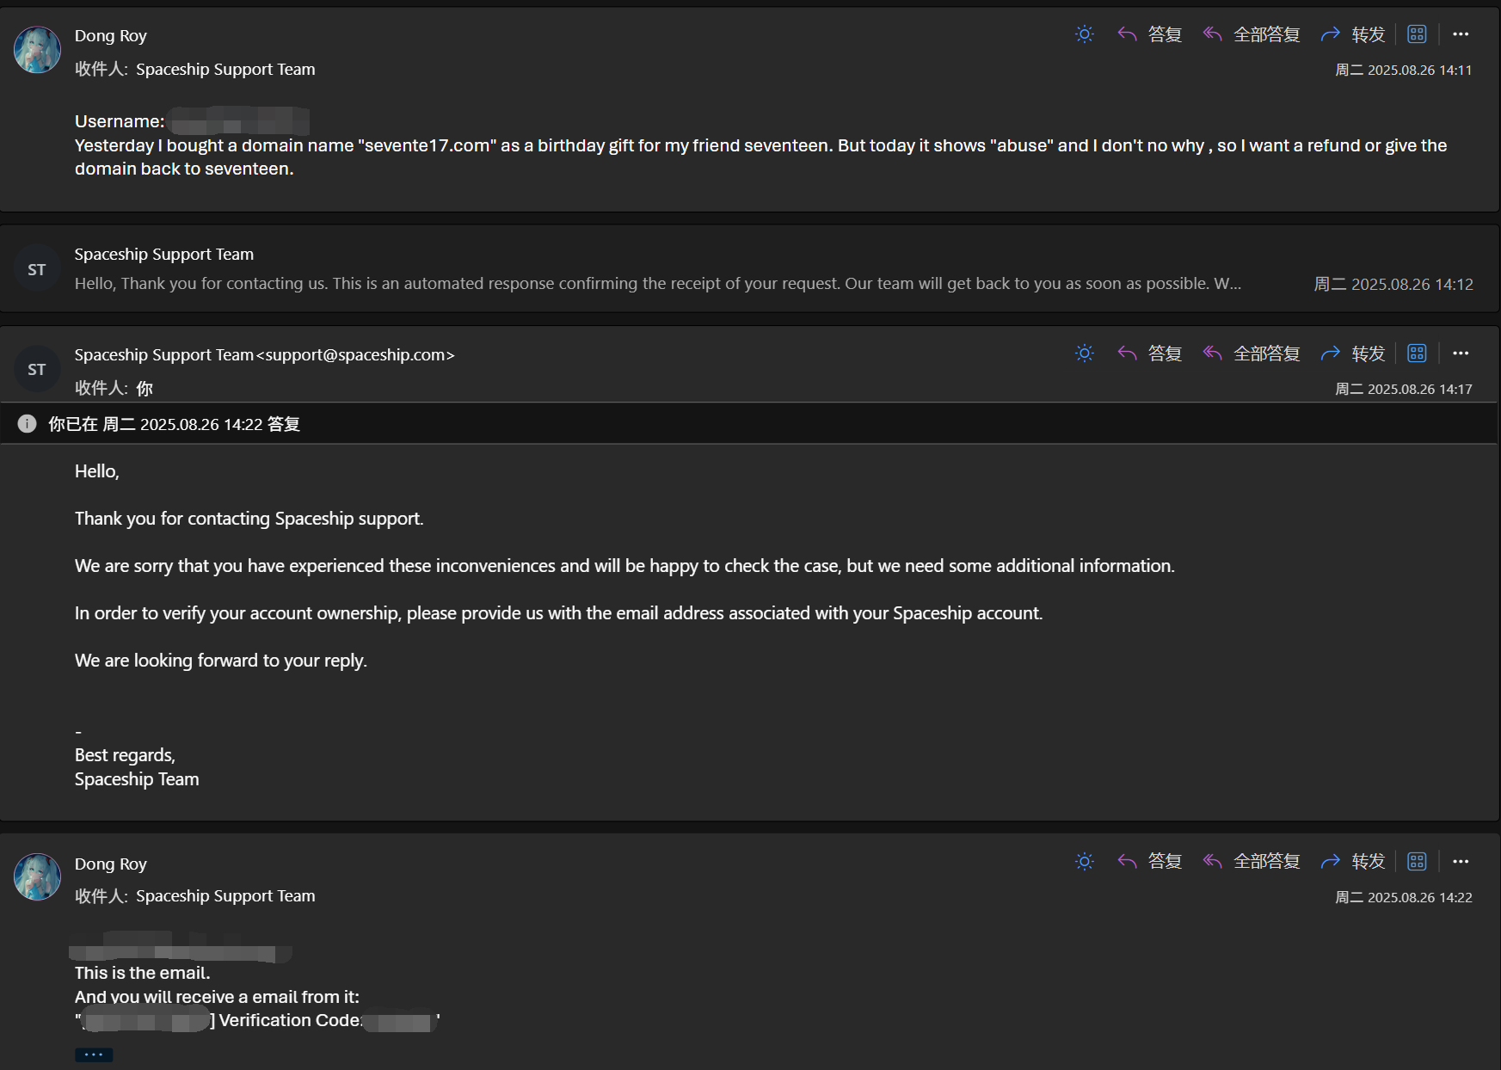Screen dimensions: 1501x1070
Task: Forward Dong Roy's 14:22 message
Action: tap(1353, 861)
